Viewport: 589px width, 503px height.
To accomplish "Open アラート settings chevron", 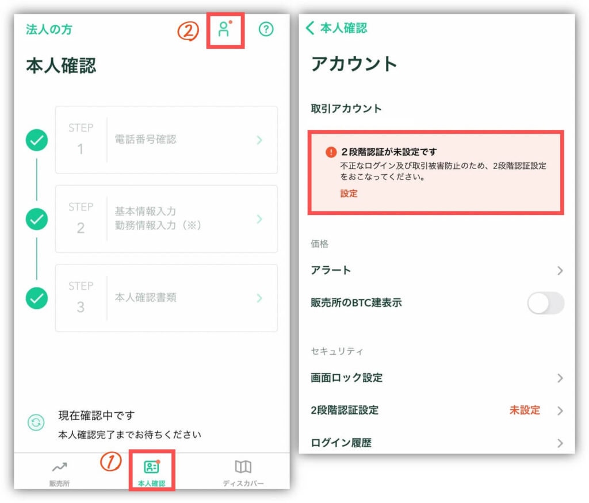I will (x=560, y=271).
